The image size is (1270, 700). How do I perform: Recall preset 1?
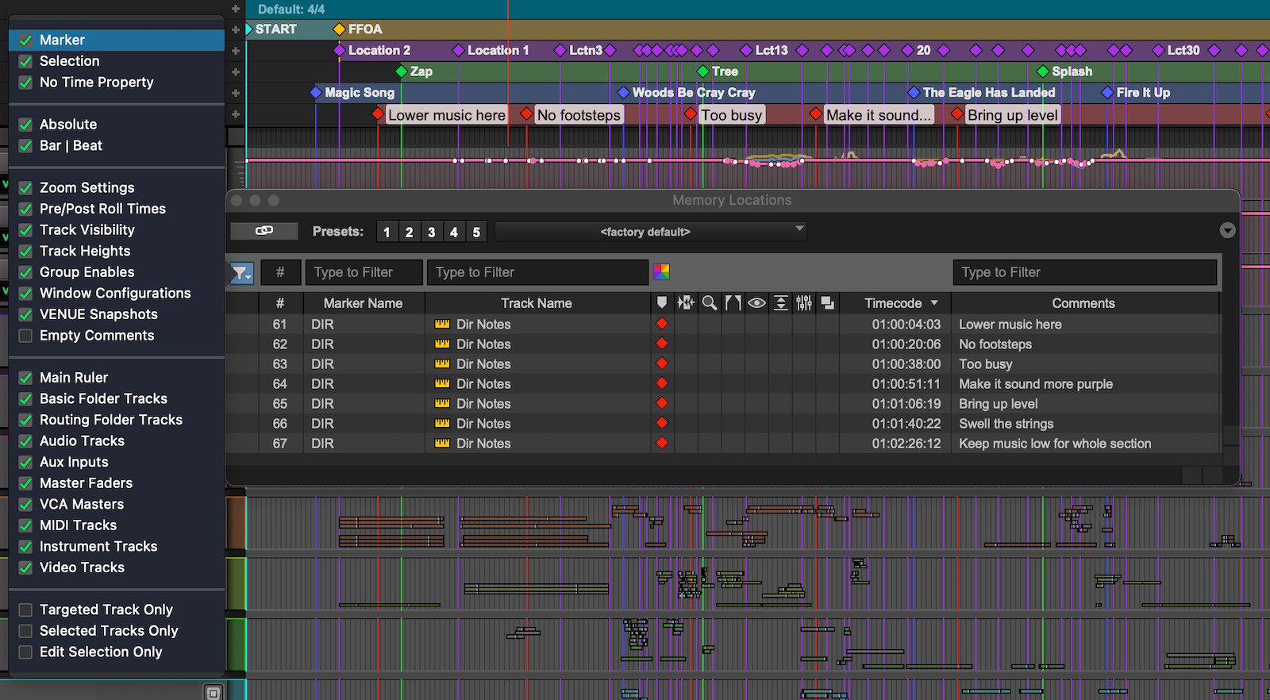387,232
